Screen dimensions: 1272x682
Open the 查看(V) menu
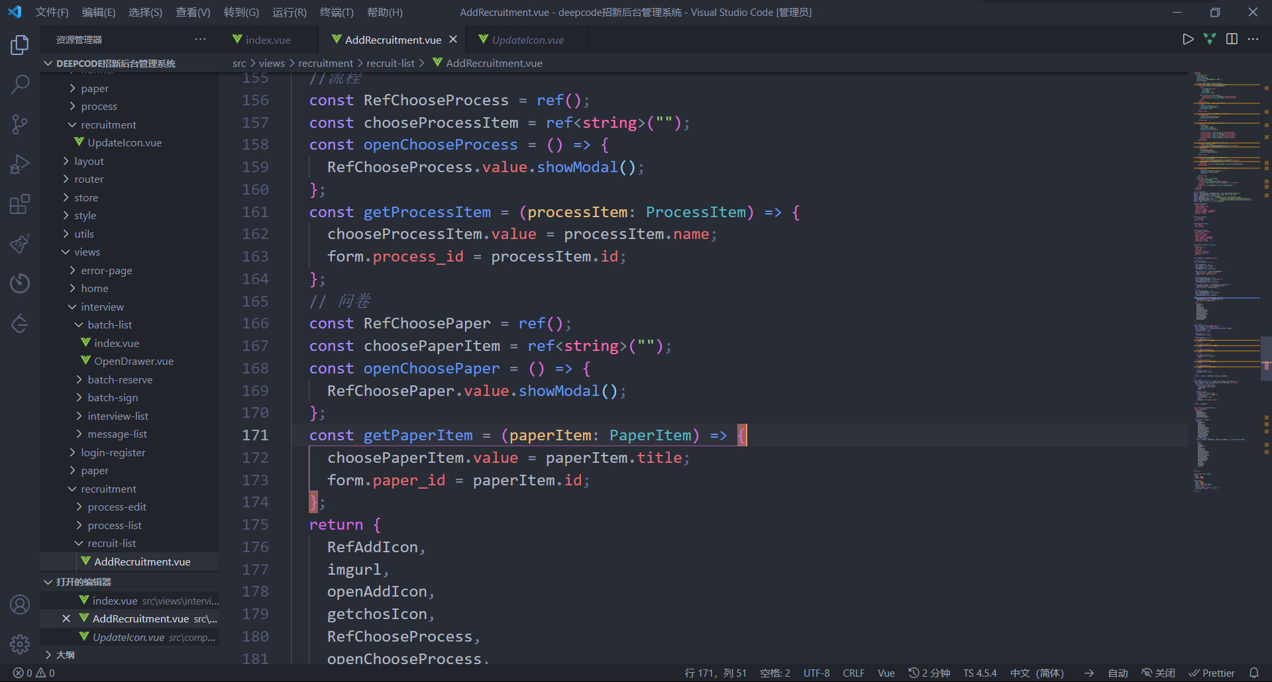193,12
